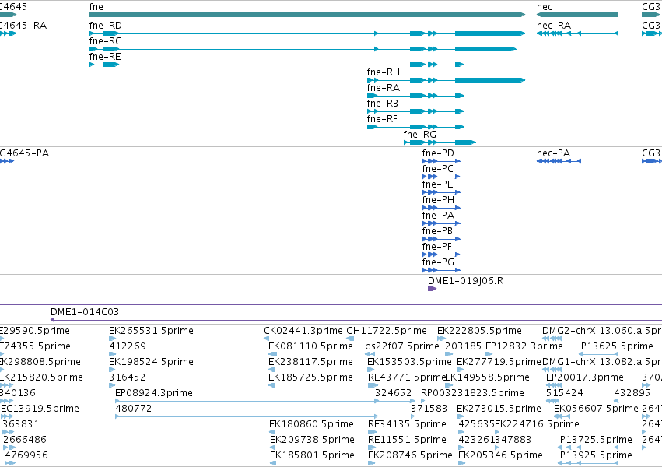Click the 480772 feature label
The height and width of the screenshot is (467, 662).
point(134,409)
